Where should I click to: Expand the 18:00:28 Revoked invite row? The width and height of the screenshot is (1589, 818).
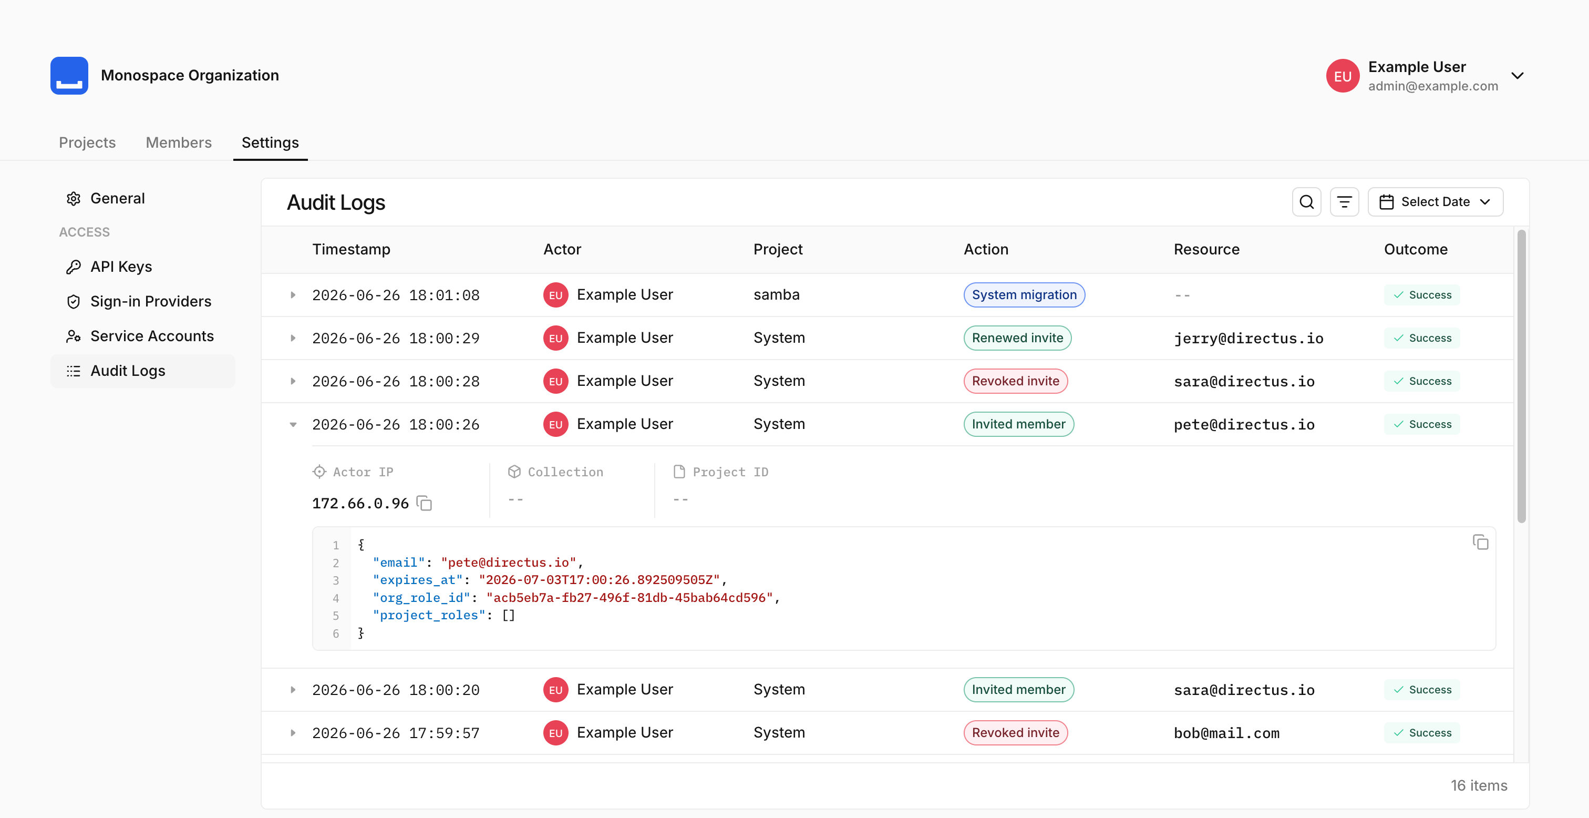coord(293,382)
